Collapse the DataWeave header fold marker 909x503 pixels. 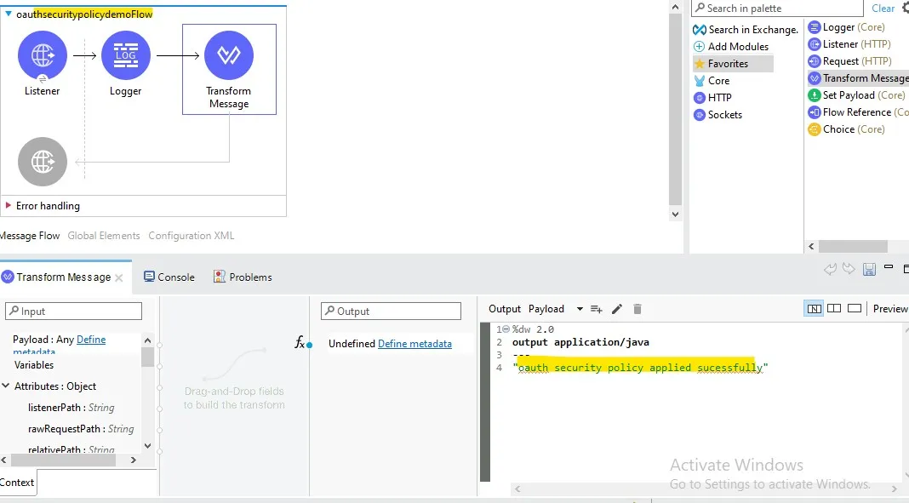point(506,329)
